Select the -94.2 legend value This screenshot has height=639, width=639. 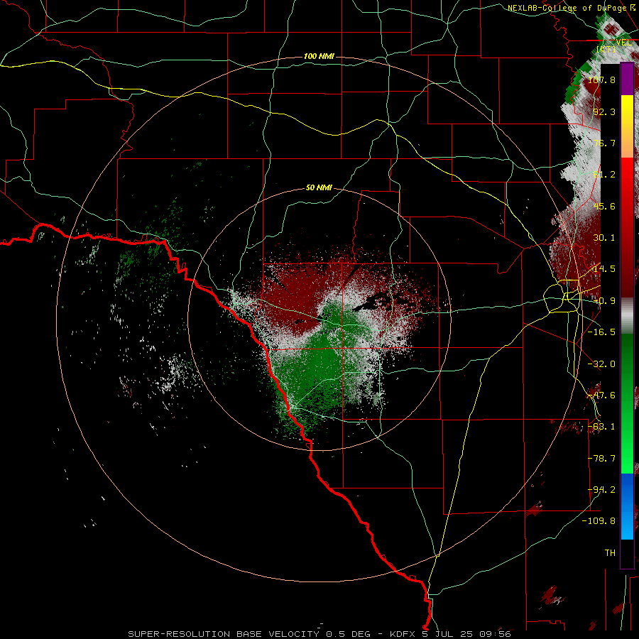click(x=601, y=490)
